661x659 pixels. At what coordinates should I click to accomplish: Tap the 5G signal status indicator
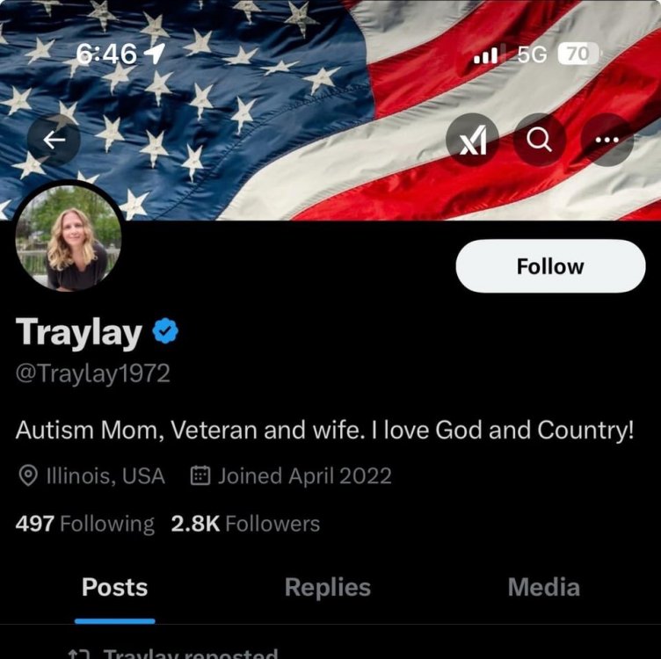point(532,54)
